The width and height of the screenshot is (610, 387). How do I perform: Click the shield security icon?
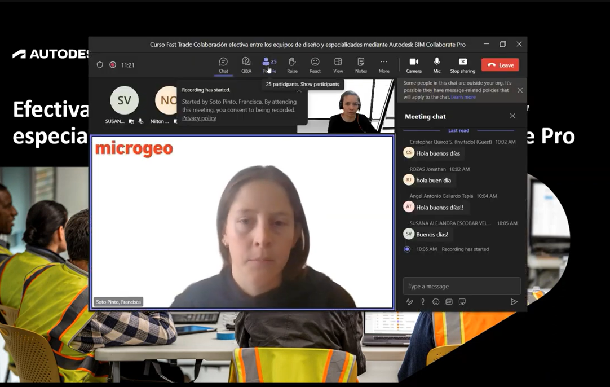point(100,65)
